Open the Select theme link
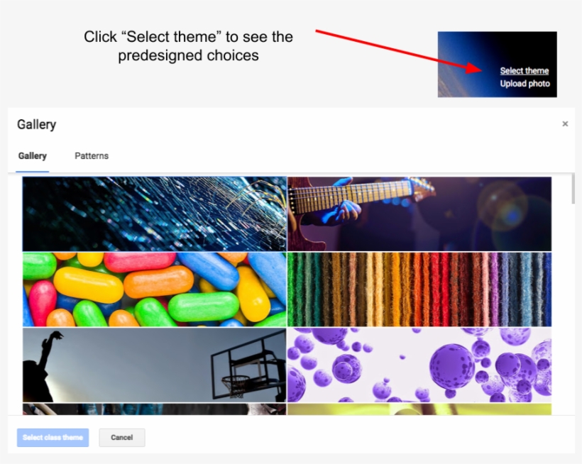 coord(524,71)
